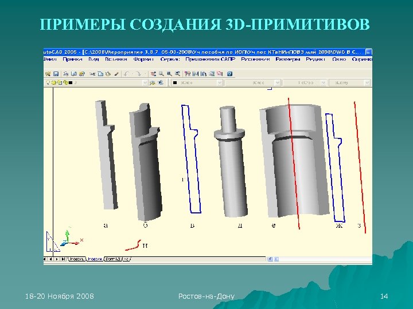Open a drawing file via toolbar icon

[48, 74]
